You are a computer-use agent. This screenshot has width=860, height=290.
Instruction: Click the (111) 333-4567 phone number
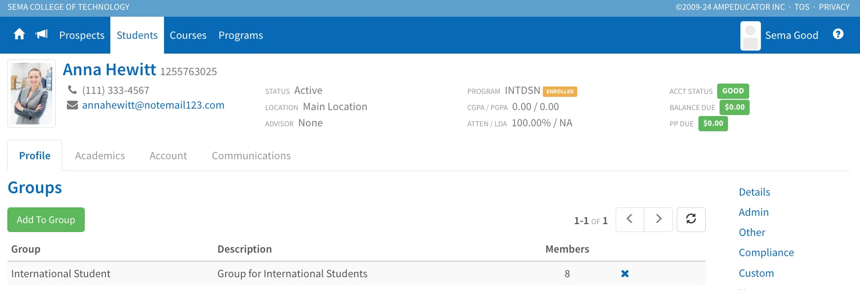116,90
